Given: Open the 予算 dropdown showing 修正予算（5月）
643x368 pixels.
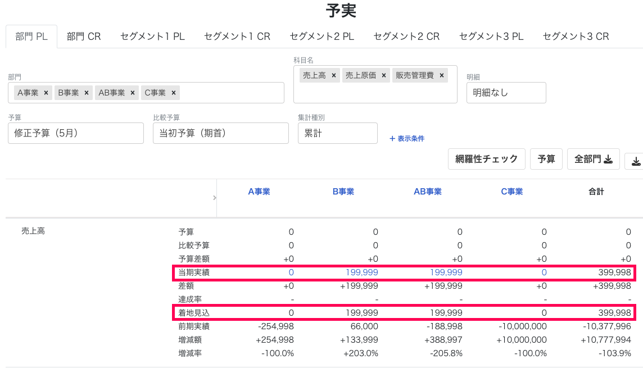Looking at the screenshot, I should [76, 133].
